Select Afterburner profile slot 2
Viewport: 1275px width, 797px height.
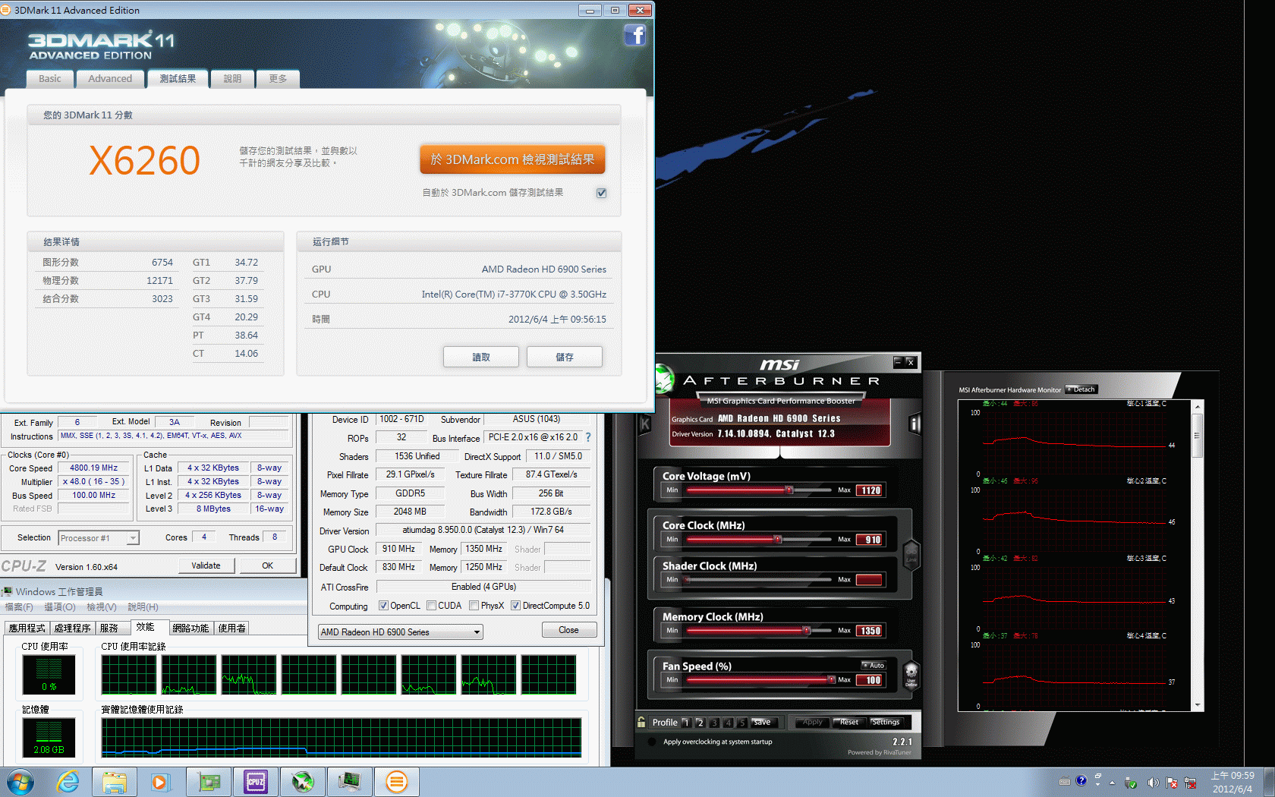click(x=700, y=723)
